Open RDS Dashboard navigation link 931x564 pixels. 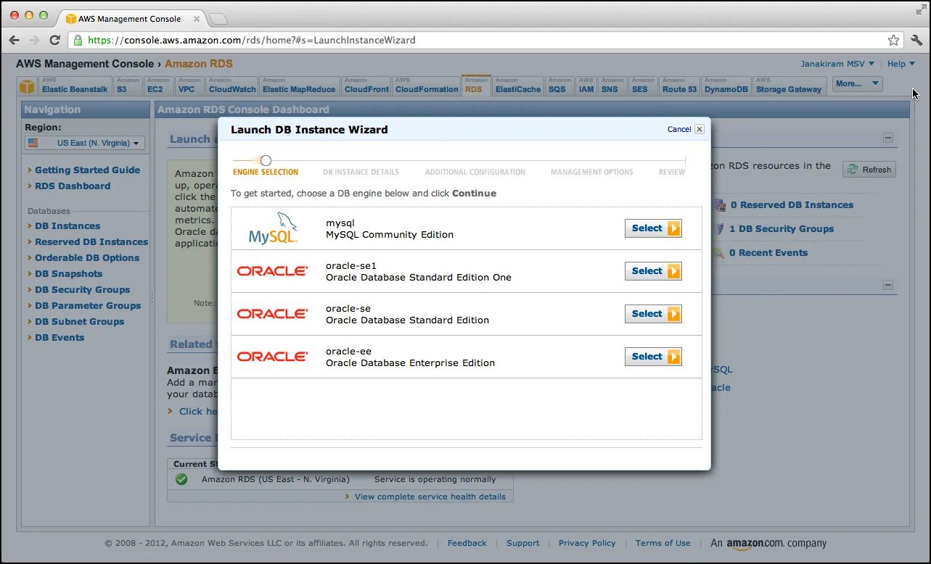[x=73, y=186]
